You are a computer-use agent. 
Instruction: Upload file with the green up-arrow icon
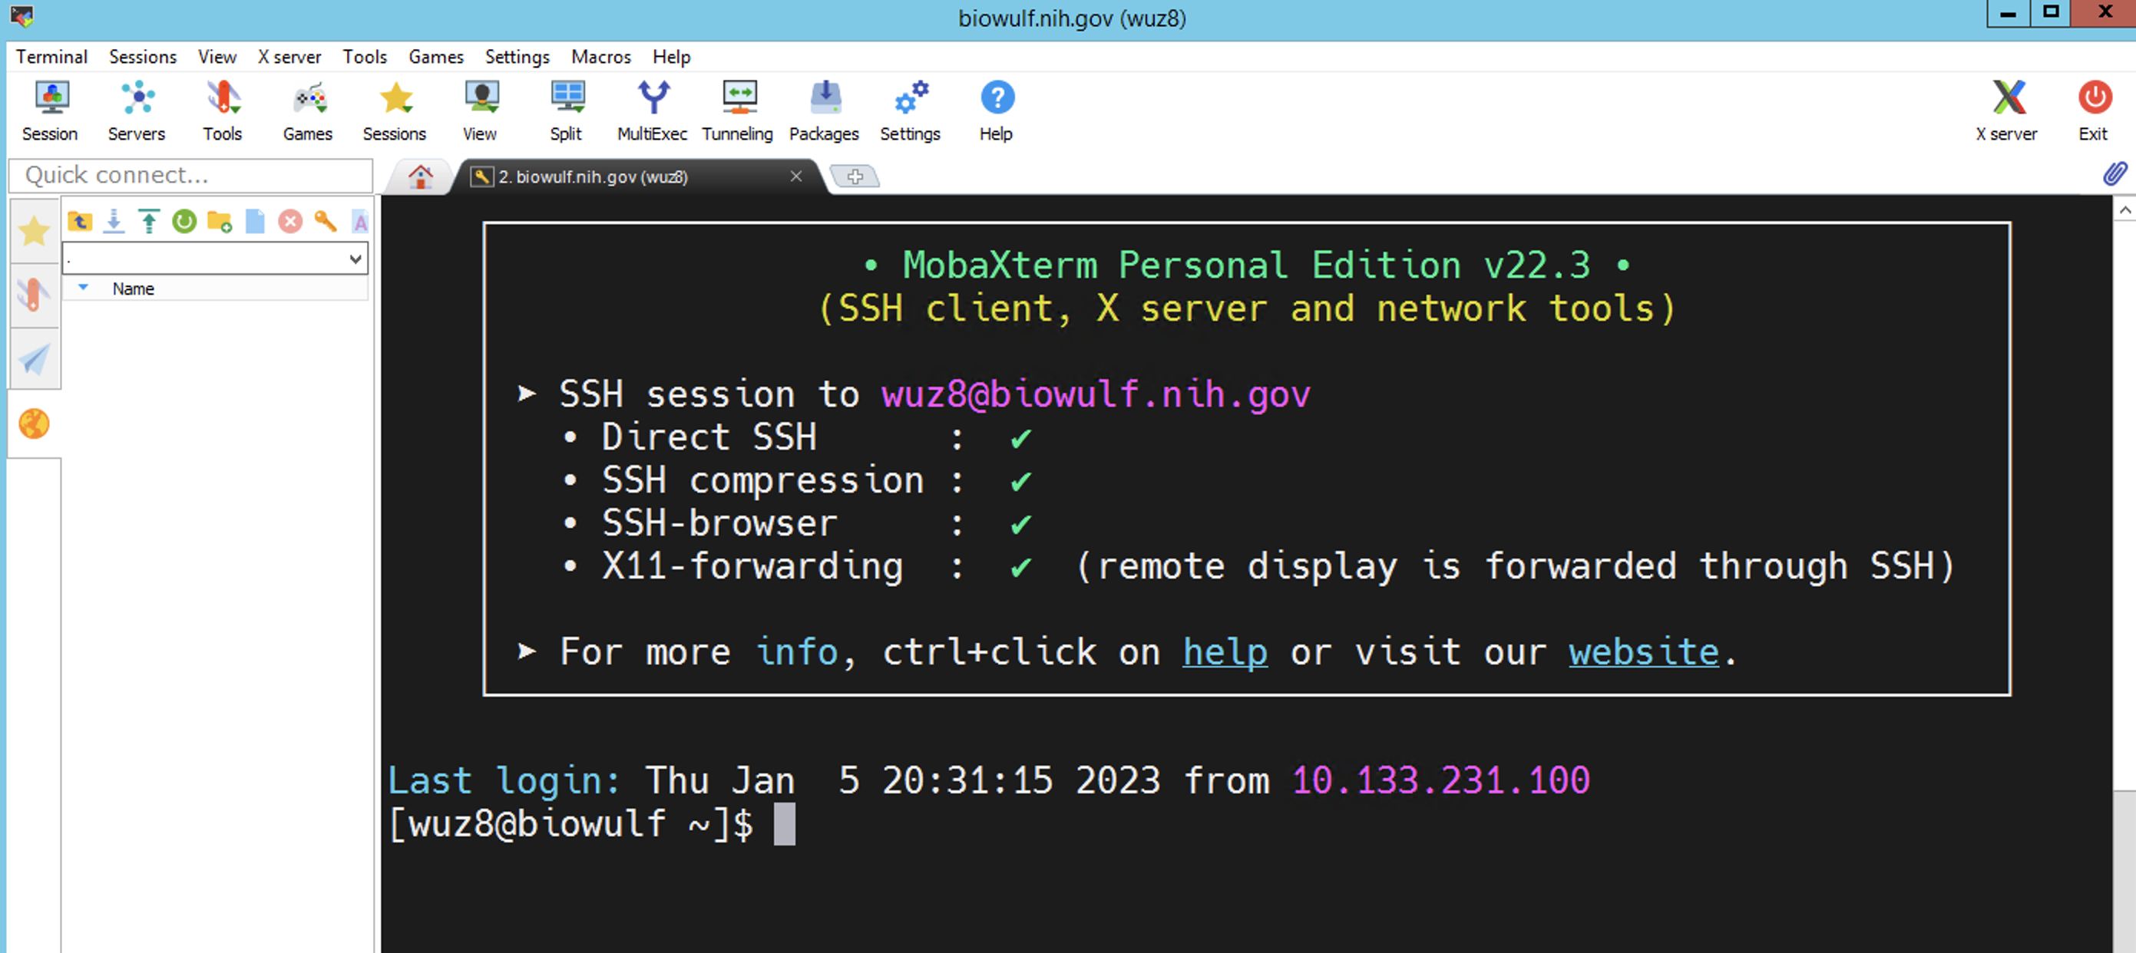click(149, 221)
